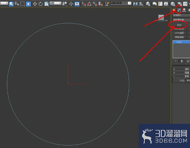
Task: Apply the UVW 贴图 modifier button
Action: (179, 33)
